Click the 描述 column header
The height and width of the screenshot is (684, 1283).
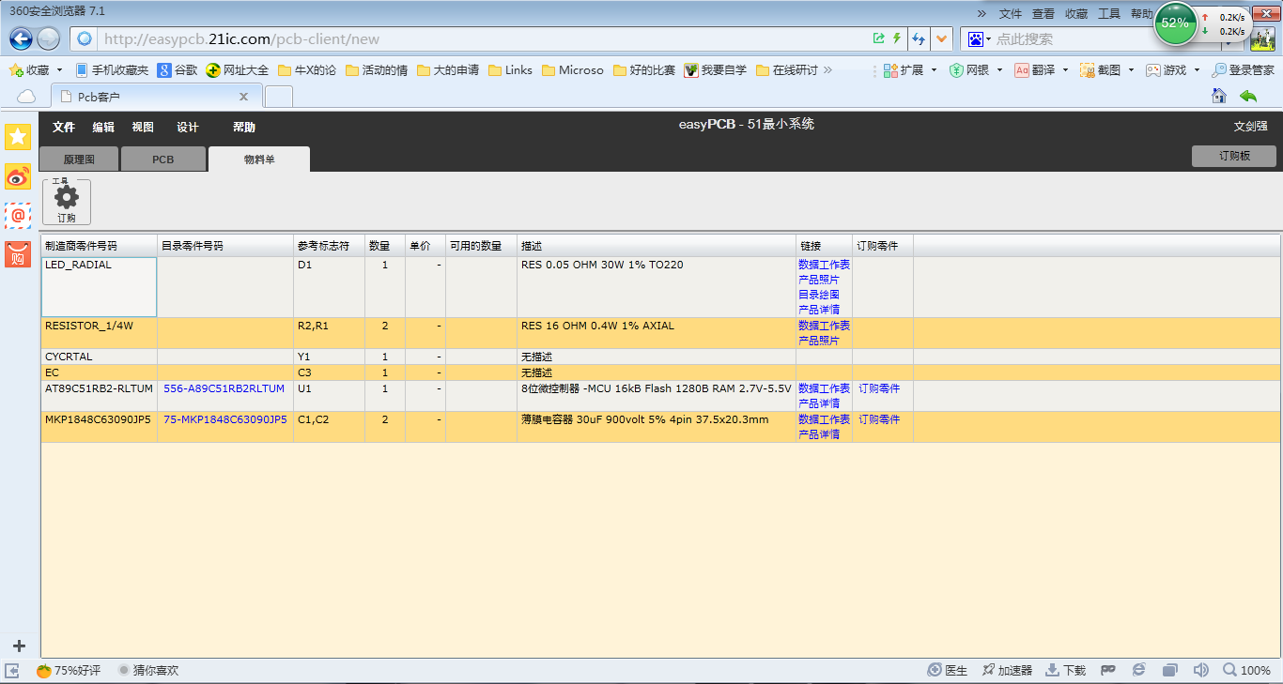656,246
